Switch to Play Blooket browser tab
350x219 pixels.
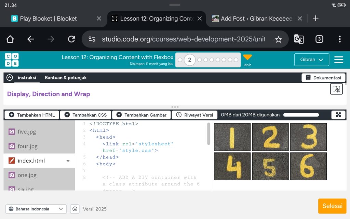tap(49, 18)
